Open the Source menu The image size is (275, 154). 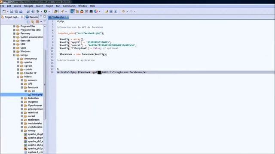(x=17, y=6)
